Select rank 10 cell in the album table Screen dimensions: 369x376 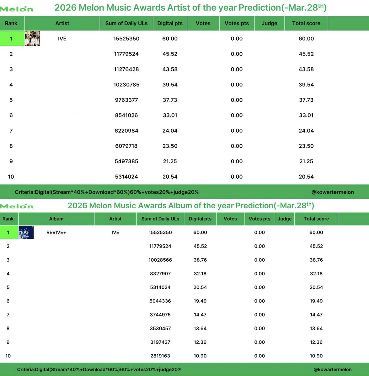(8, 356)
